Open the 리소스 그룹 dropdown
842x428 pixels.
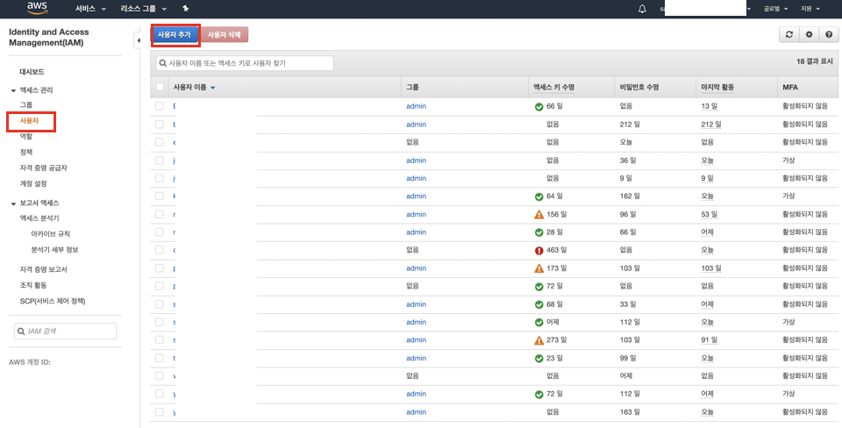click(143, 9)
